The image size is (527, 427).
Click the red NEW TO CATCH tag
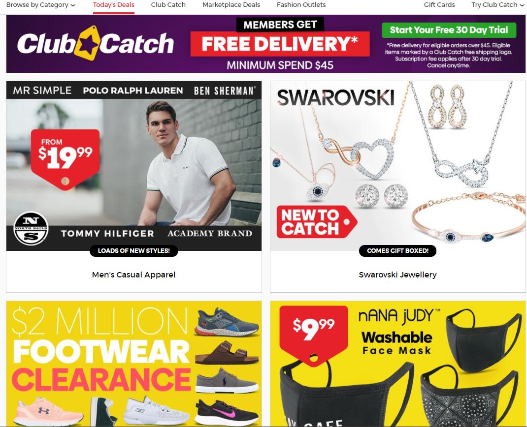point(316,222)
